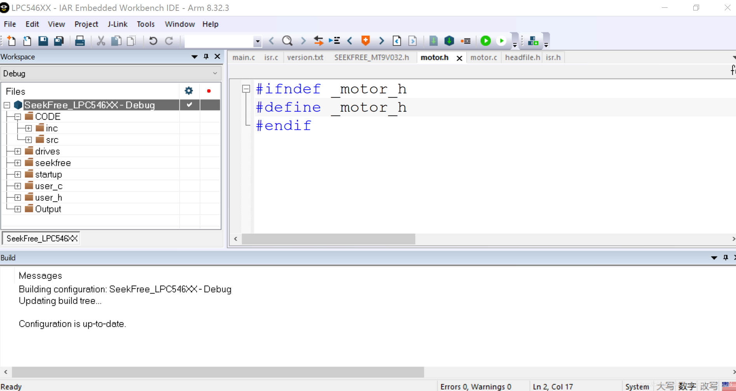Expand the inc folder

[x=28, y=128]
